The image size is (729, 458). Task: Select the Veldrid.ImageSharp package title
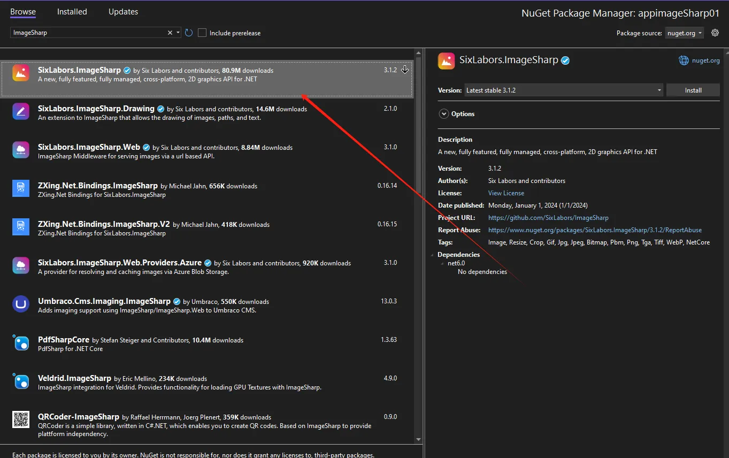point(74,378)
